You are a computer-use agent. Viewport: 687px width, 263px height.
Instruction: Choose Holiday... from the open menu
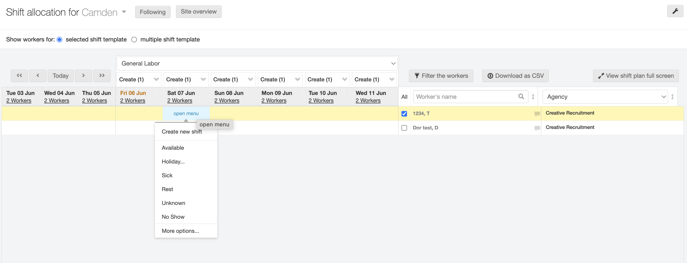tap(173, 161)
